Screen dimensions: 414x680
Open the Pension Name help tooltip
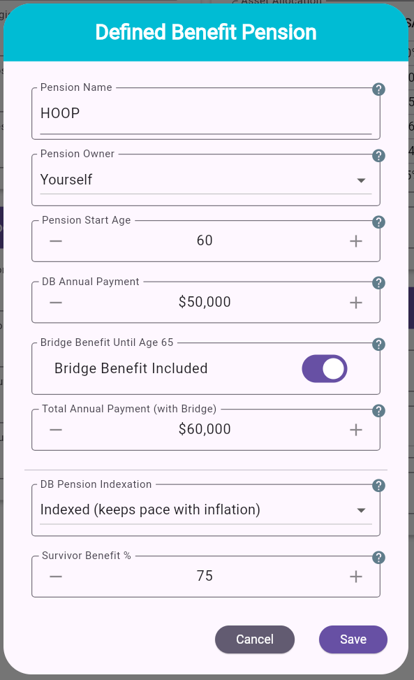378,89
